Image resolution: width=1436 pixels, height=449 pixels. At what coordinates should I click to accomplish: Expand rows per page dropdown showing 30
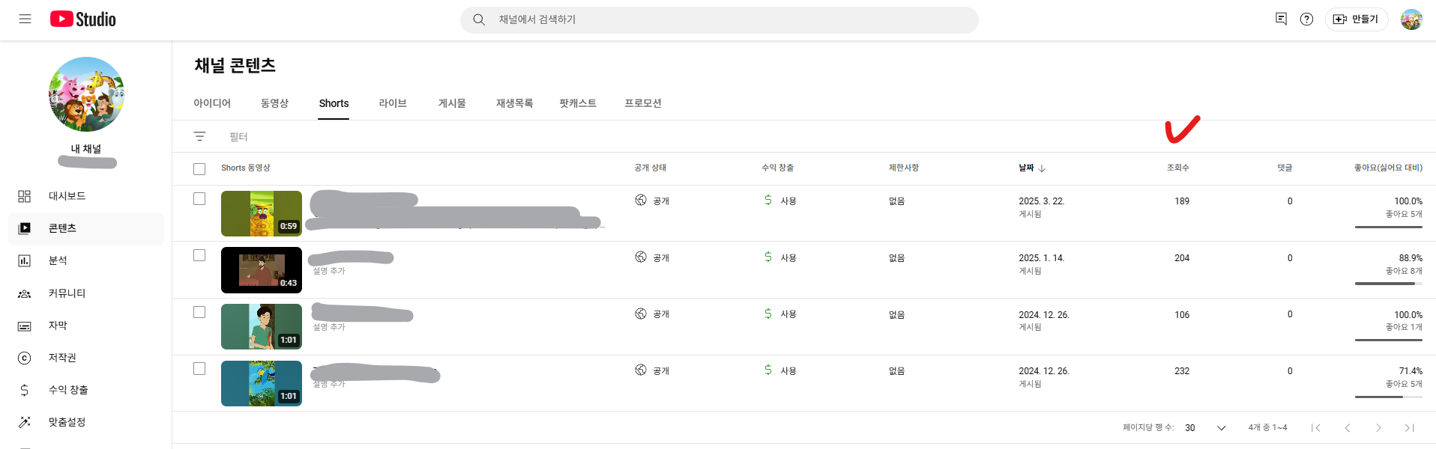(x=1205, y=428)
